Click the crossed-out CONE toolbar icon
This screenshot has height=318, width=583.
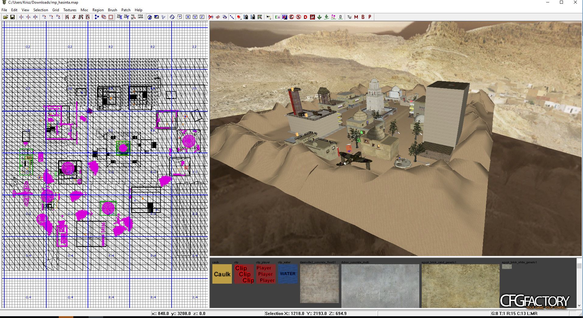pyautogui.click(x=211, y=17)
